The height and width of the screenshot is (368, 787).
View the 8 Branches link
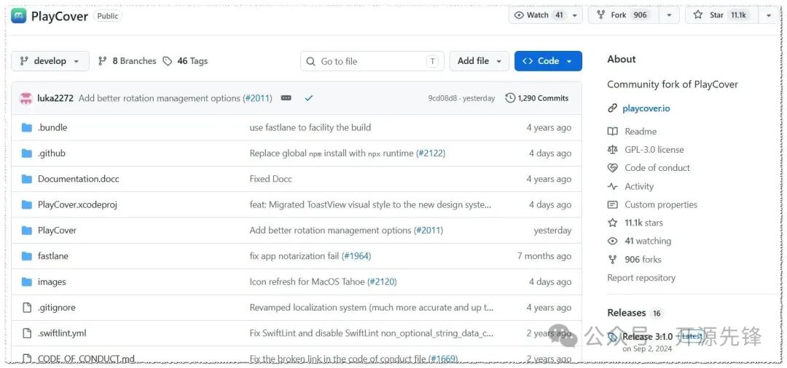click(127, 61)
